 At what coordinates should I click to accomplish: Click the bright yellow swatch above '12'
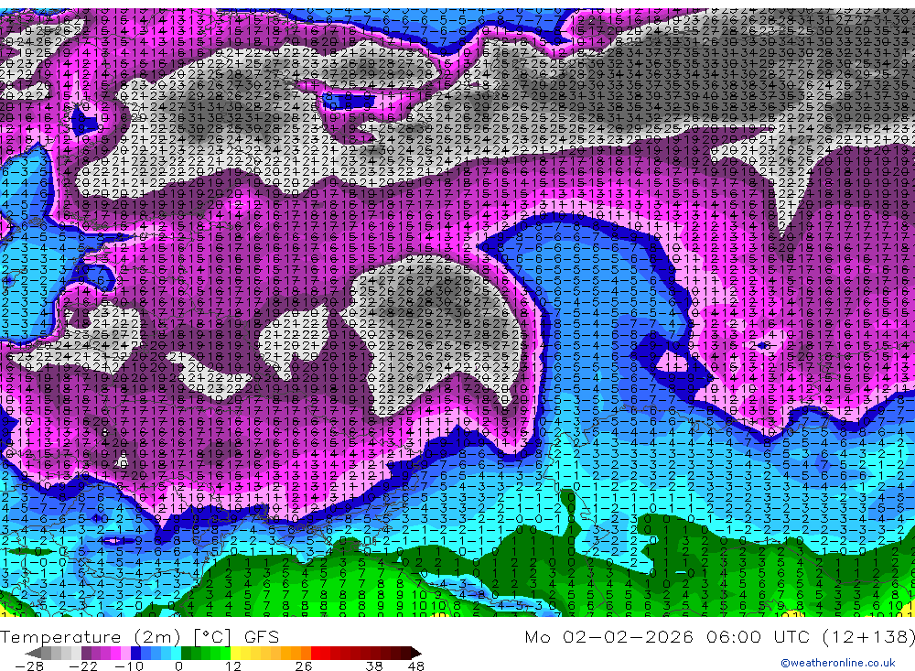coord(235,654)
